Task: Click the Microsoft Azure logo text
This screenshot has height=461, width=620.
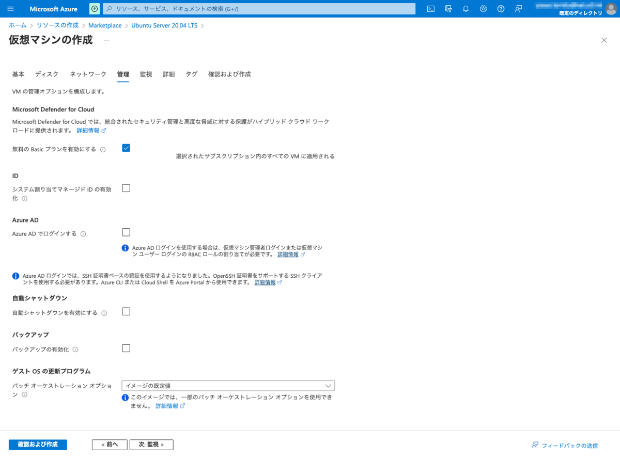Action: click(x=54, y=9)
